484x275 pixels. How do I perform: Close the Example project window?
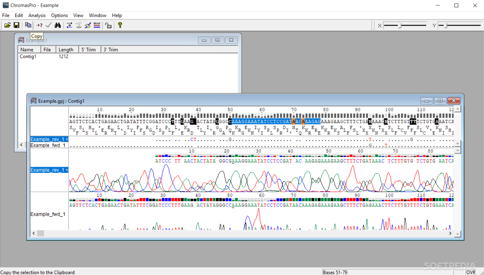pos(231,40)
